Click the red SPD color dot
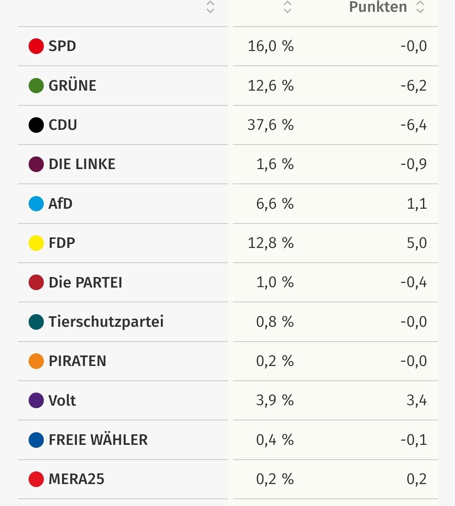455x506 pixels. pos(36,46)
